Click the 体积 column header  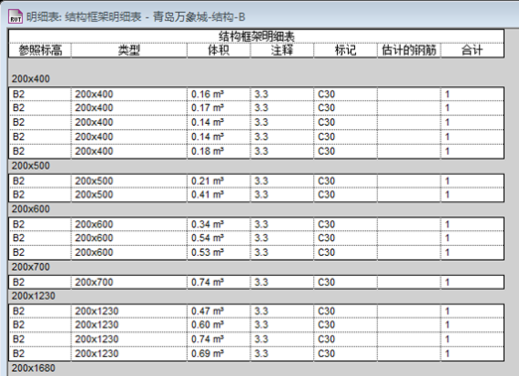point(219,51)
